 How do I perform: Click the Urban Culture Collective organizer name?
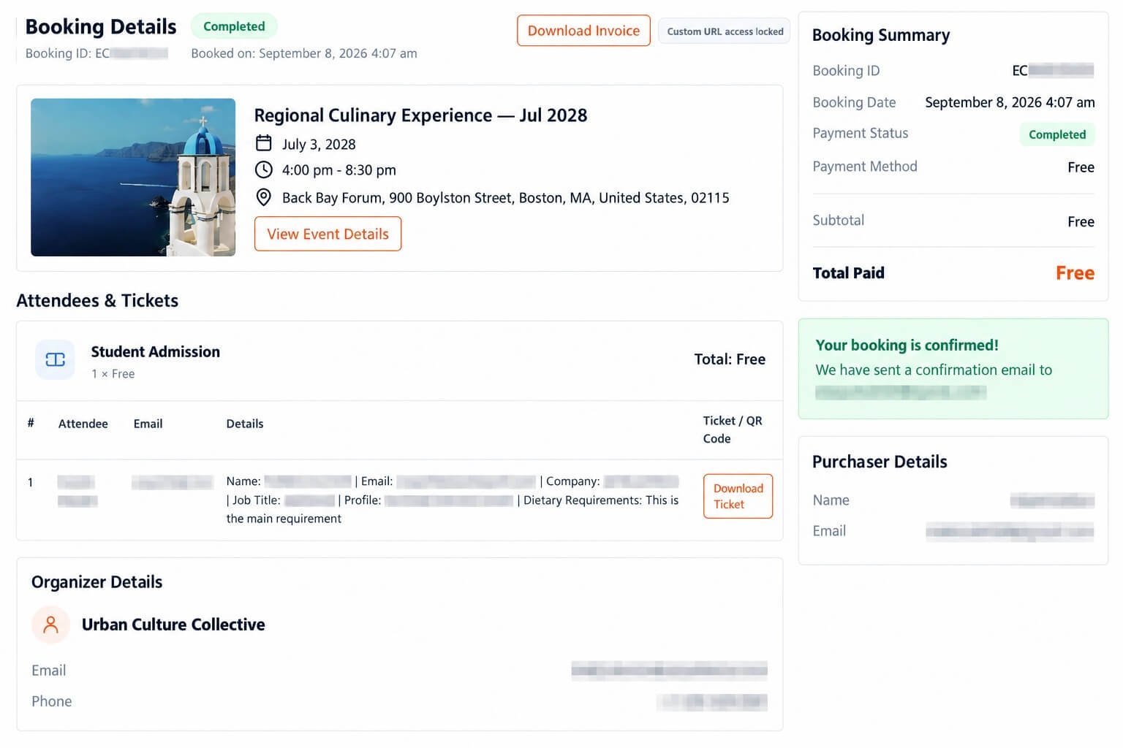pyautogui.click(x=173, y=625)
